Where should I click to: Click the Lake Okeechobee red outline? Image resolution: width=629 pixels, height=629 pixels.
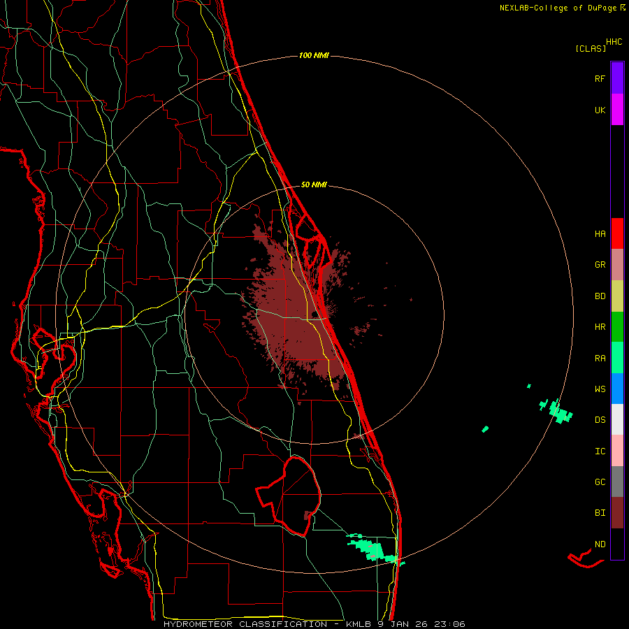pyautogui.click(x=289, y=496)
